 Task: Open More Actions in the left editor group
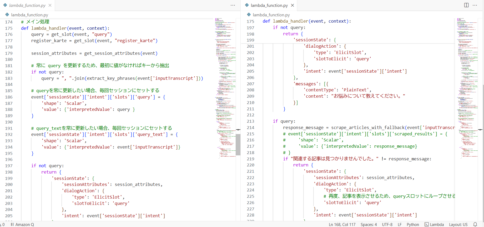[x=233, y=5]
